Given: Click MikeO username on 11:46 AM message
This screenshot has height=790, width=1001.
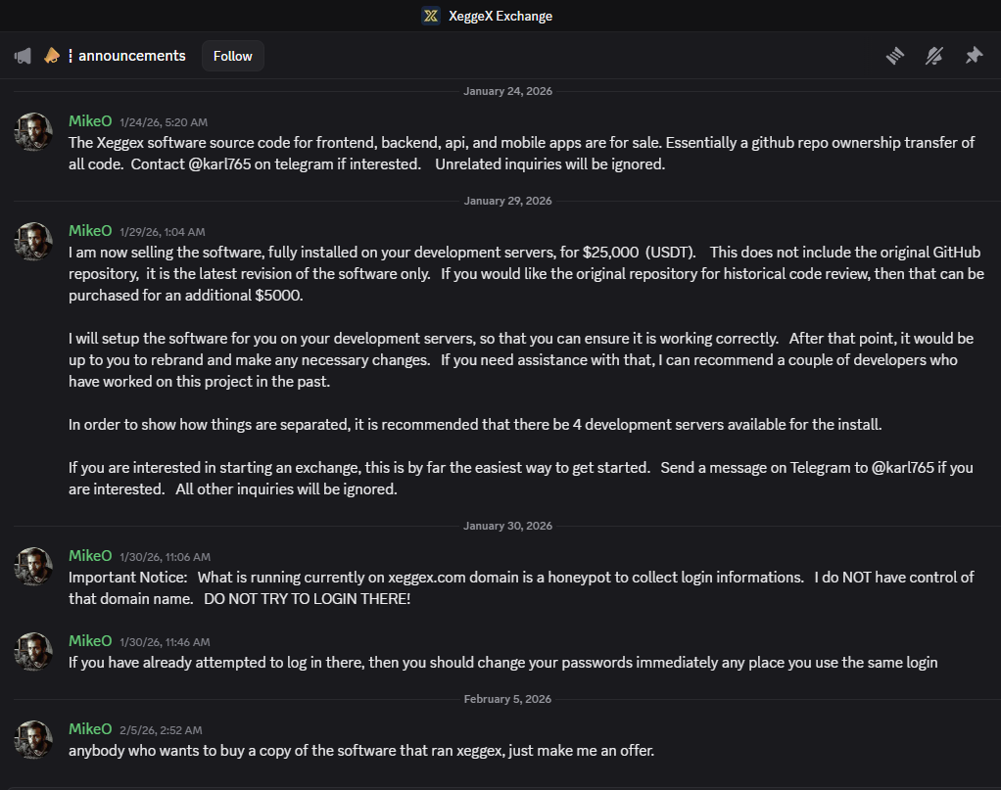Looking at the screenshot, I should (90, 641).
